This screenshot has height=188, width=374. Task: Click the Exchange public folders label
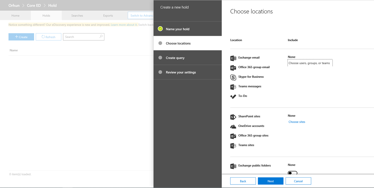click(x=254, y=165)
